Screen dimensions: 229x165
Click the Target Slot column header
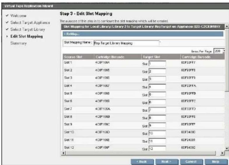coord(160,57)
